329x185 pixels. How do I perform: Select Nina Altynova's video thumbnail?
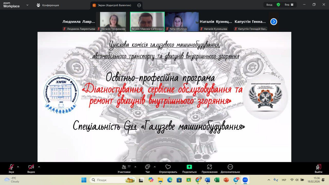tap(182, 22)
